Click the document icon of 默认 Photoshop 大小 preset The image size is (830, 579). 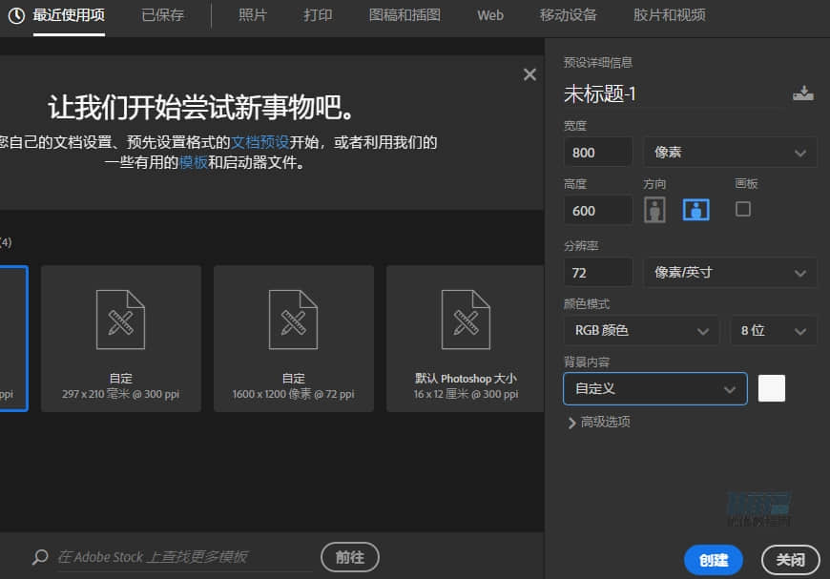click(x=466, y=320)
